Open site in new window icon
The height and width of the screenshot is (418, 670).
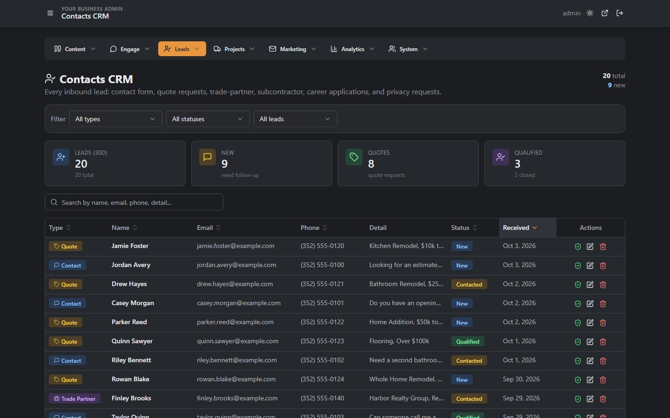[605, 13]
